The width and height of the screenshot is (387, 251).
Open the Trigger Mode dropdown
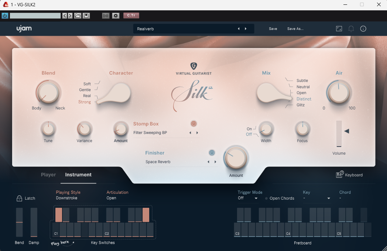point(247,198)
